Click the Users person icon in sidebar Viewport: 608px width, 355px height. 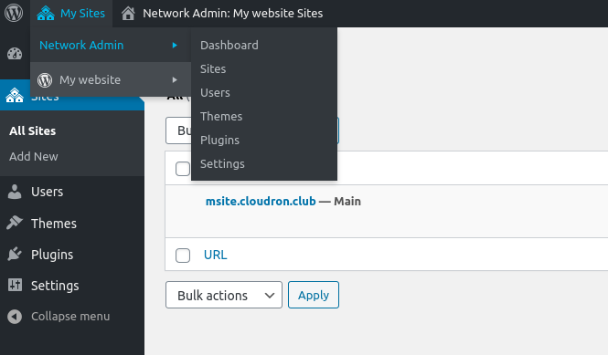[15, 192]
